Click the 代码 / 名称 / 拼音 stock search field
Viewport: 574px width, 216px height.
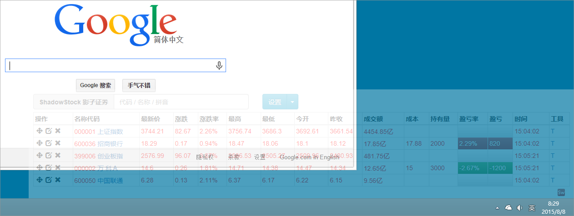pyautogui.click(x=181, y=102)
